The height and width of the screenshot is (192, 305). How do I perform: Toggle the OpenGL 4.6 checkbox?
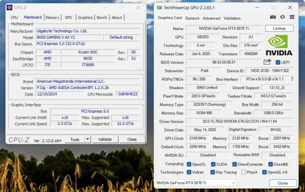pos(264,172)
